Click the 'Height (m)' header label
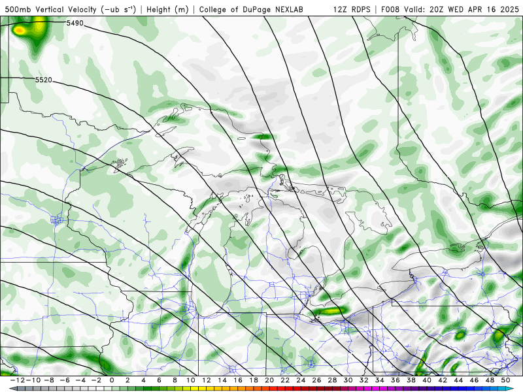The width and height of the screenshot is (523, 392). (168, 9)
